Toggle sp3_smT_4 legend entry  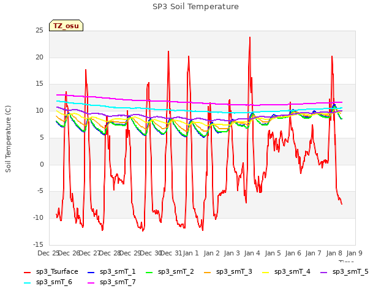[x=286, y=271]
